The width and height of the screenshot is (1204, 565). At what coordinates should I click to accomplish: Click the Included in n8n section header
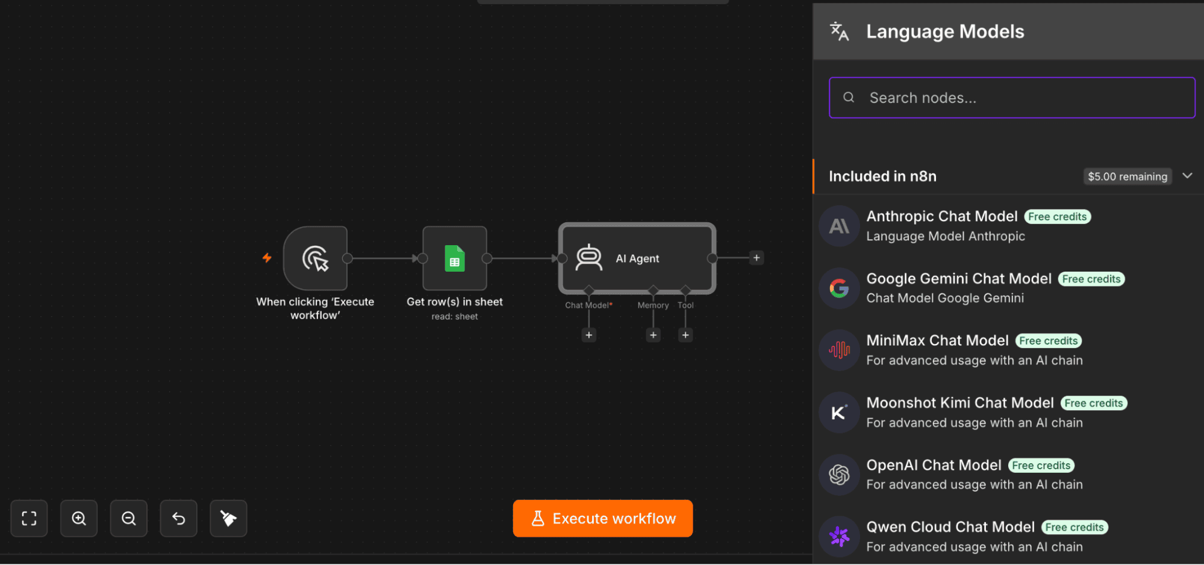click(1008, 176)
